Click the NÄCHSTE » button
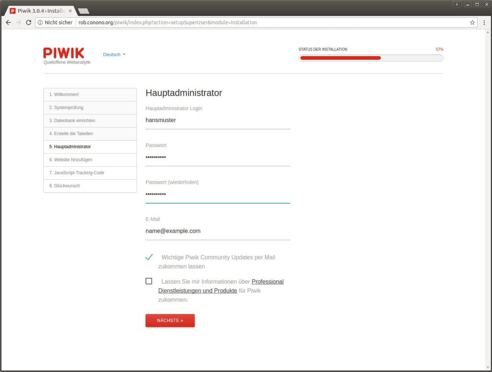 [170, 321]
